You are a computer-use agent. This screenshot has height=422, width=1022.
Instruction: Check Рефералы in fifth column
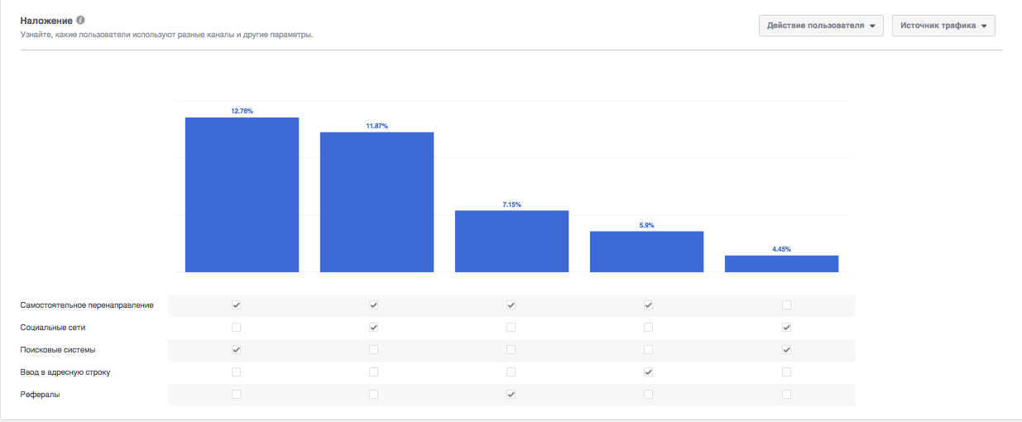click(786, 395)
